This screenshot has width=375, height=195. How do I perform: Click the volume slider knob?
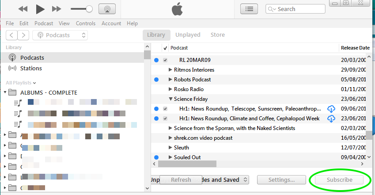pos(89,9)
